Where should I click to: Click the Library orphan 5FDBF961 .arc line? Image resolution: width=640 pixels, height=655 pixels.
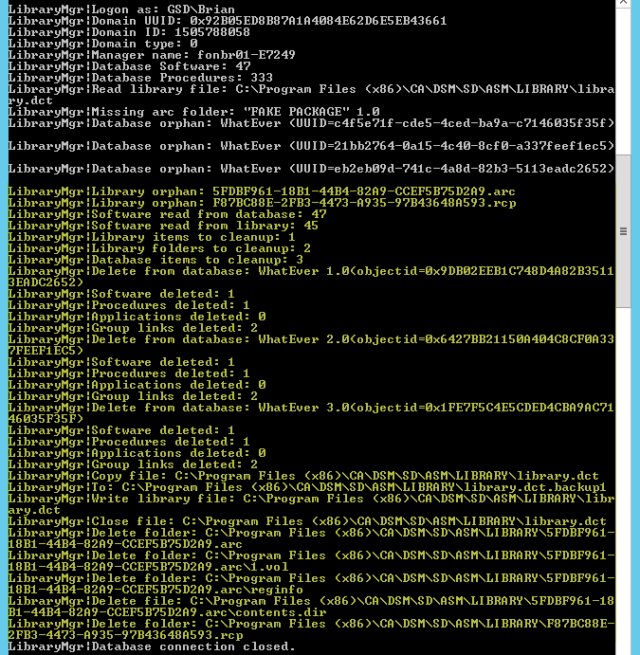tap(262, 191)
